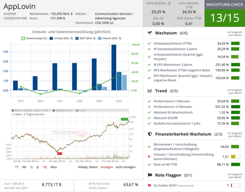Click the Trend chart icon
The image size is (245, 192).
(150, 91)
